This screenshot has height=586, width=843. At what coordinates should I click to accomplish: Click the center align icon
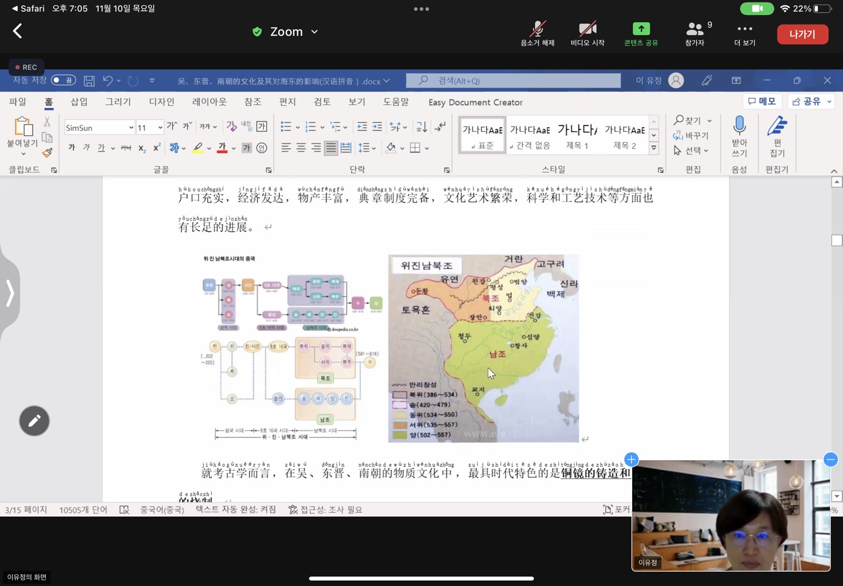pos(301,148)
